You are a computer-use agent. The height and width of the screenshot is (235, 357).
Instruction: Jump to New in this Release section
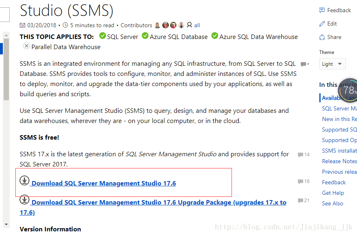pos(340,119)
